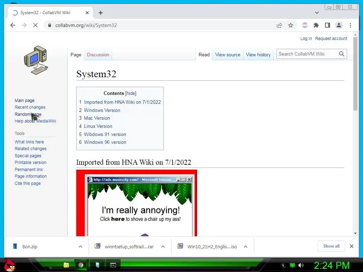View site info via the padlock icon
This screenshot has height=272, width=363.
pos(50,25)
